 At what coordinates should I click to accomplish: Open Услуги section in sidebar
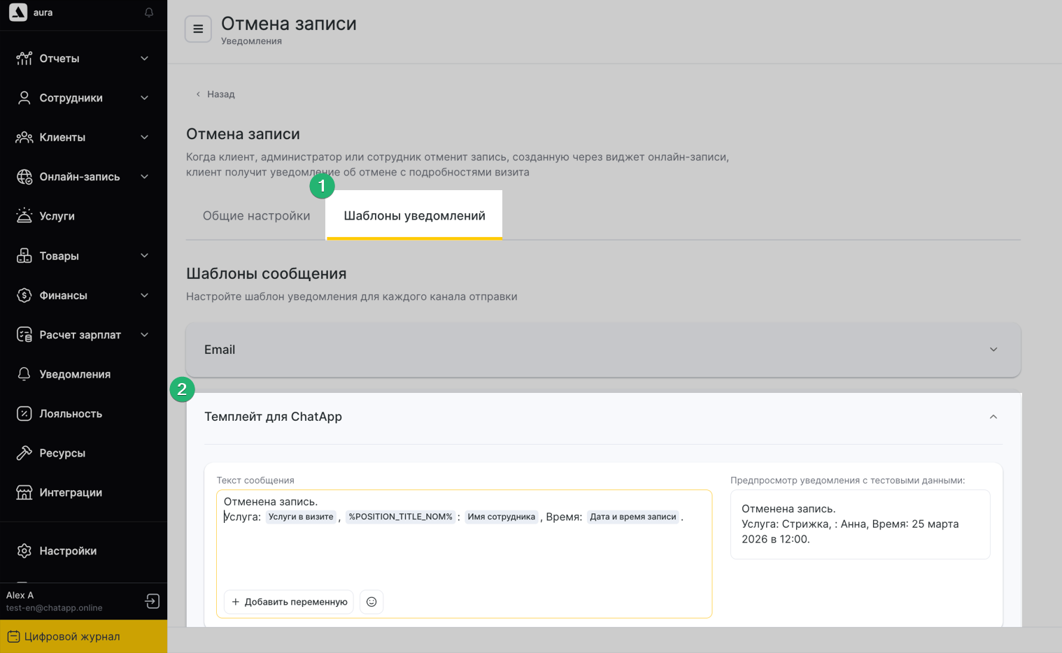pos(57,216)
